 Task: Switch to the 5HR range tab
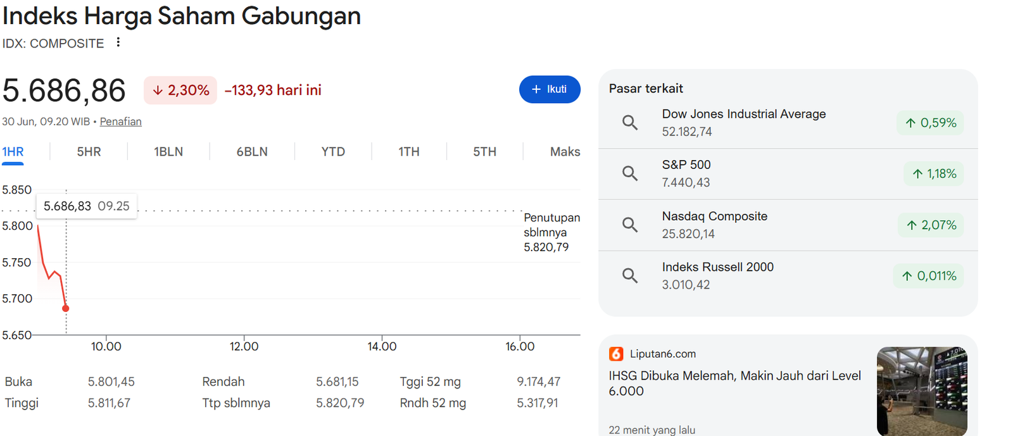89,152
